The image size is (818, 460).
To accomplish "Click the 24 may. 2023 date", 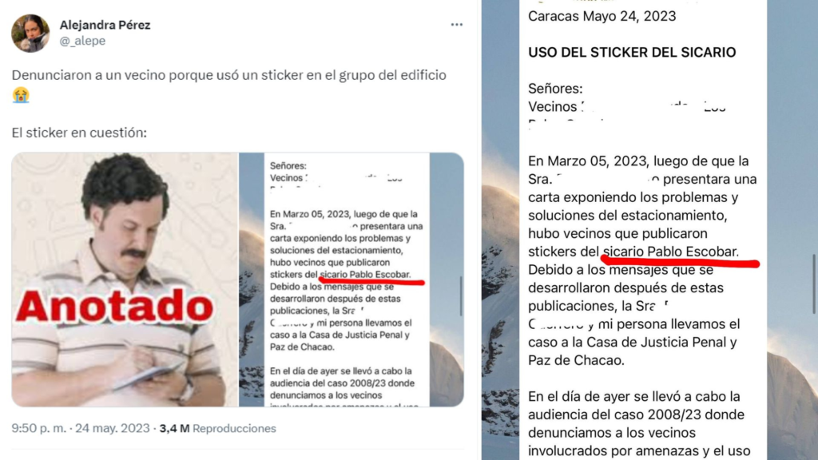I will tap(112, 428).
